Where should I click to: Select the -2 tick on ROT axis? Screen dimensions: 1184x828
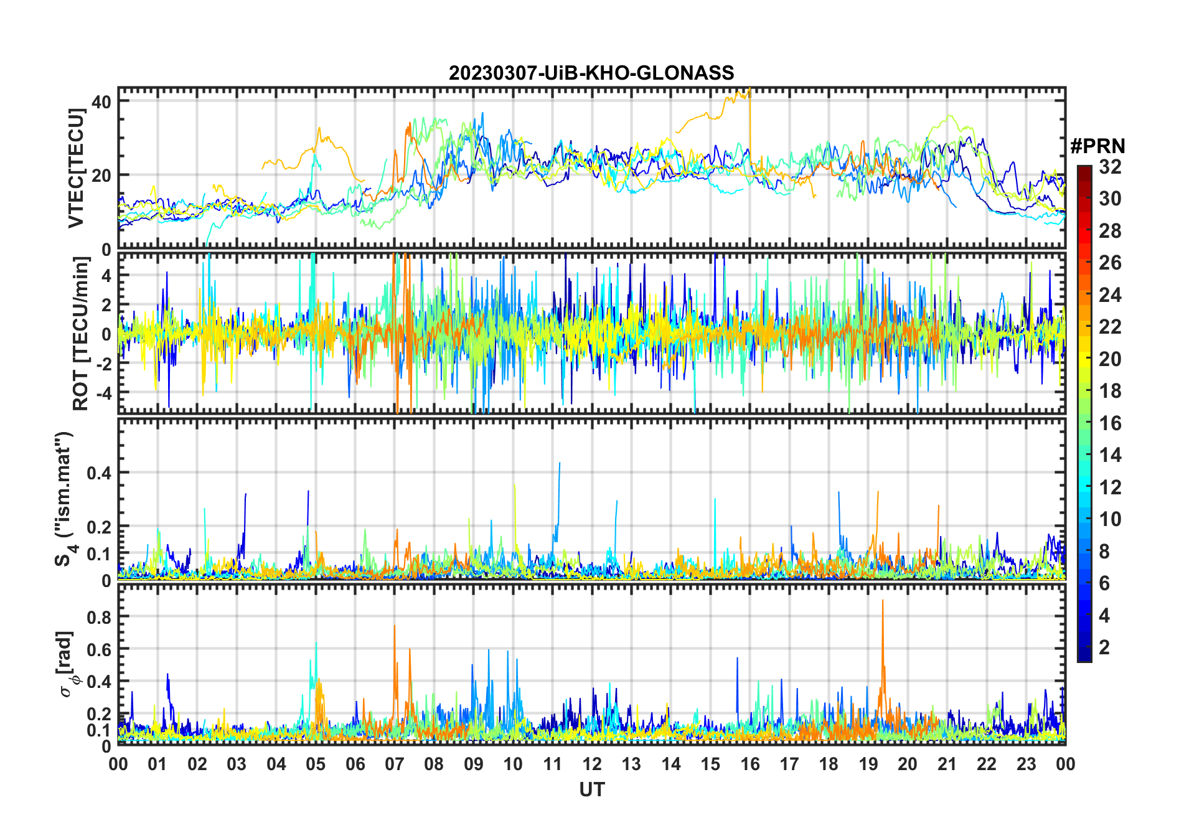click(103, 364)
